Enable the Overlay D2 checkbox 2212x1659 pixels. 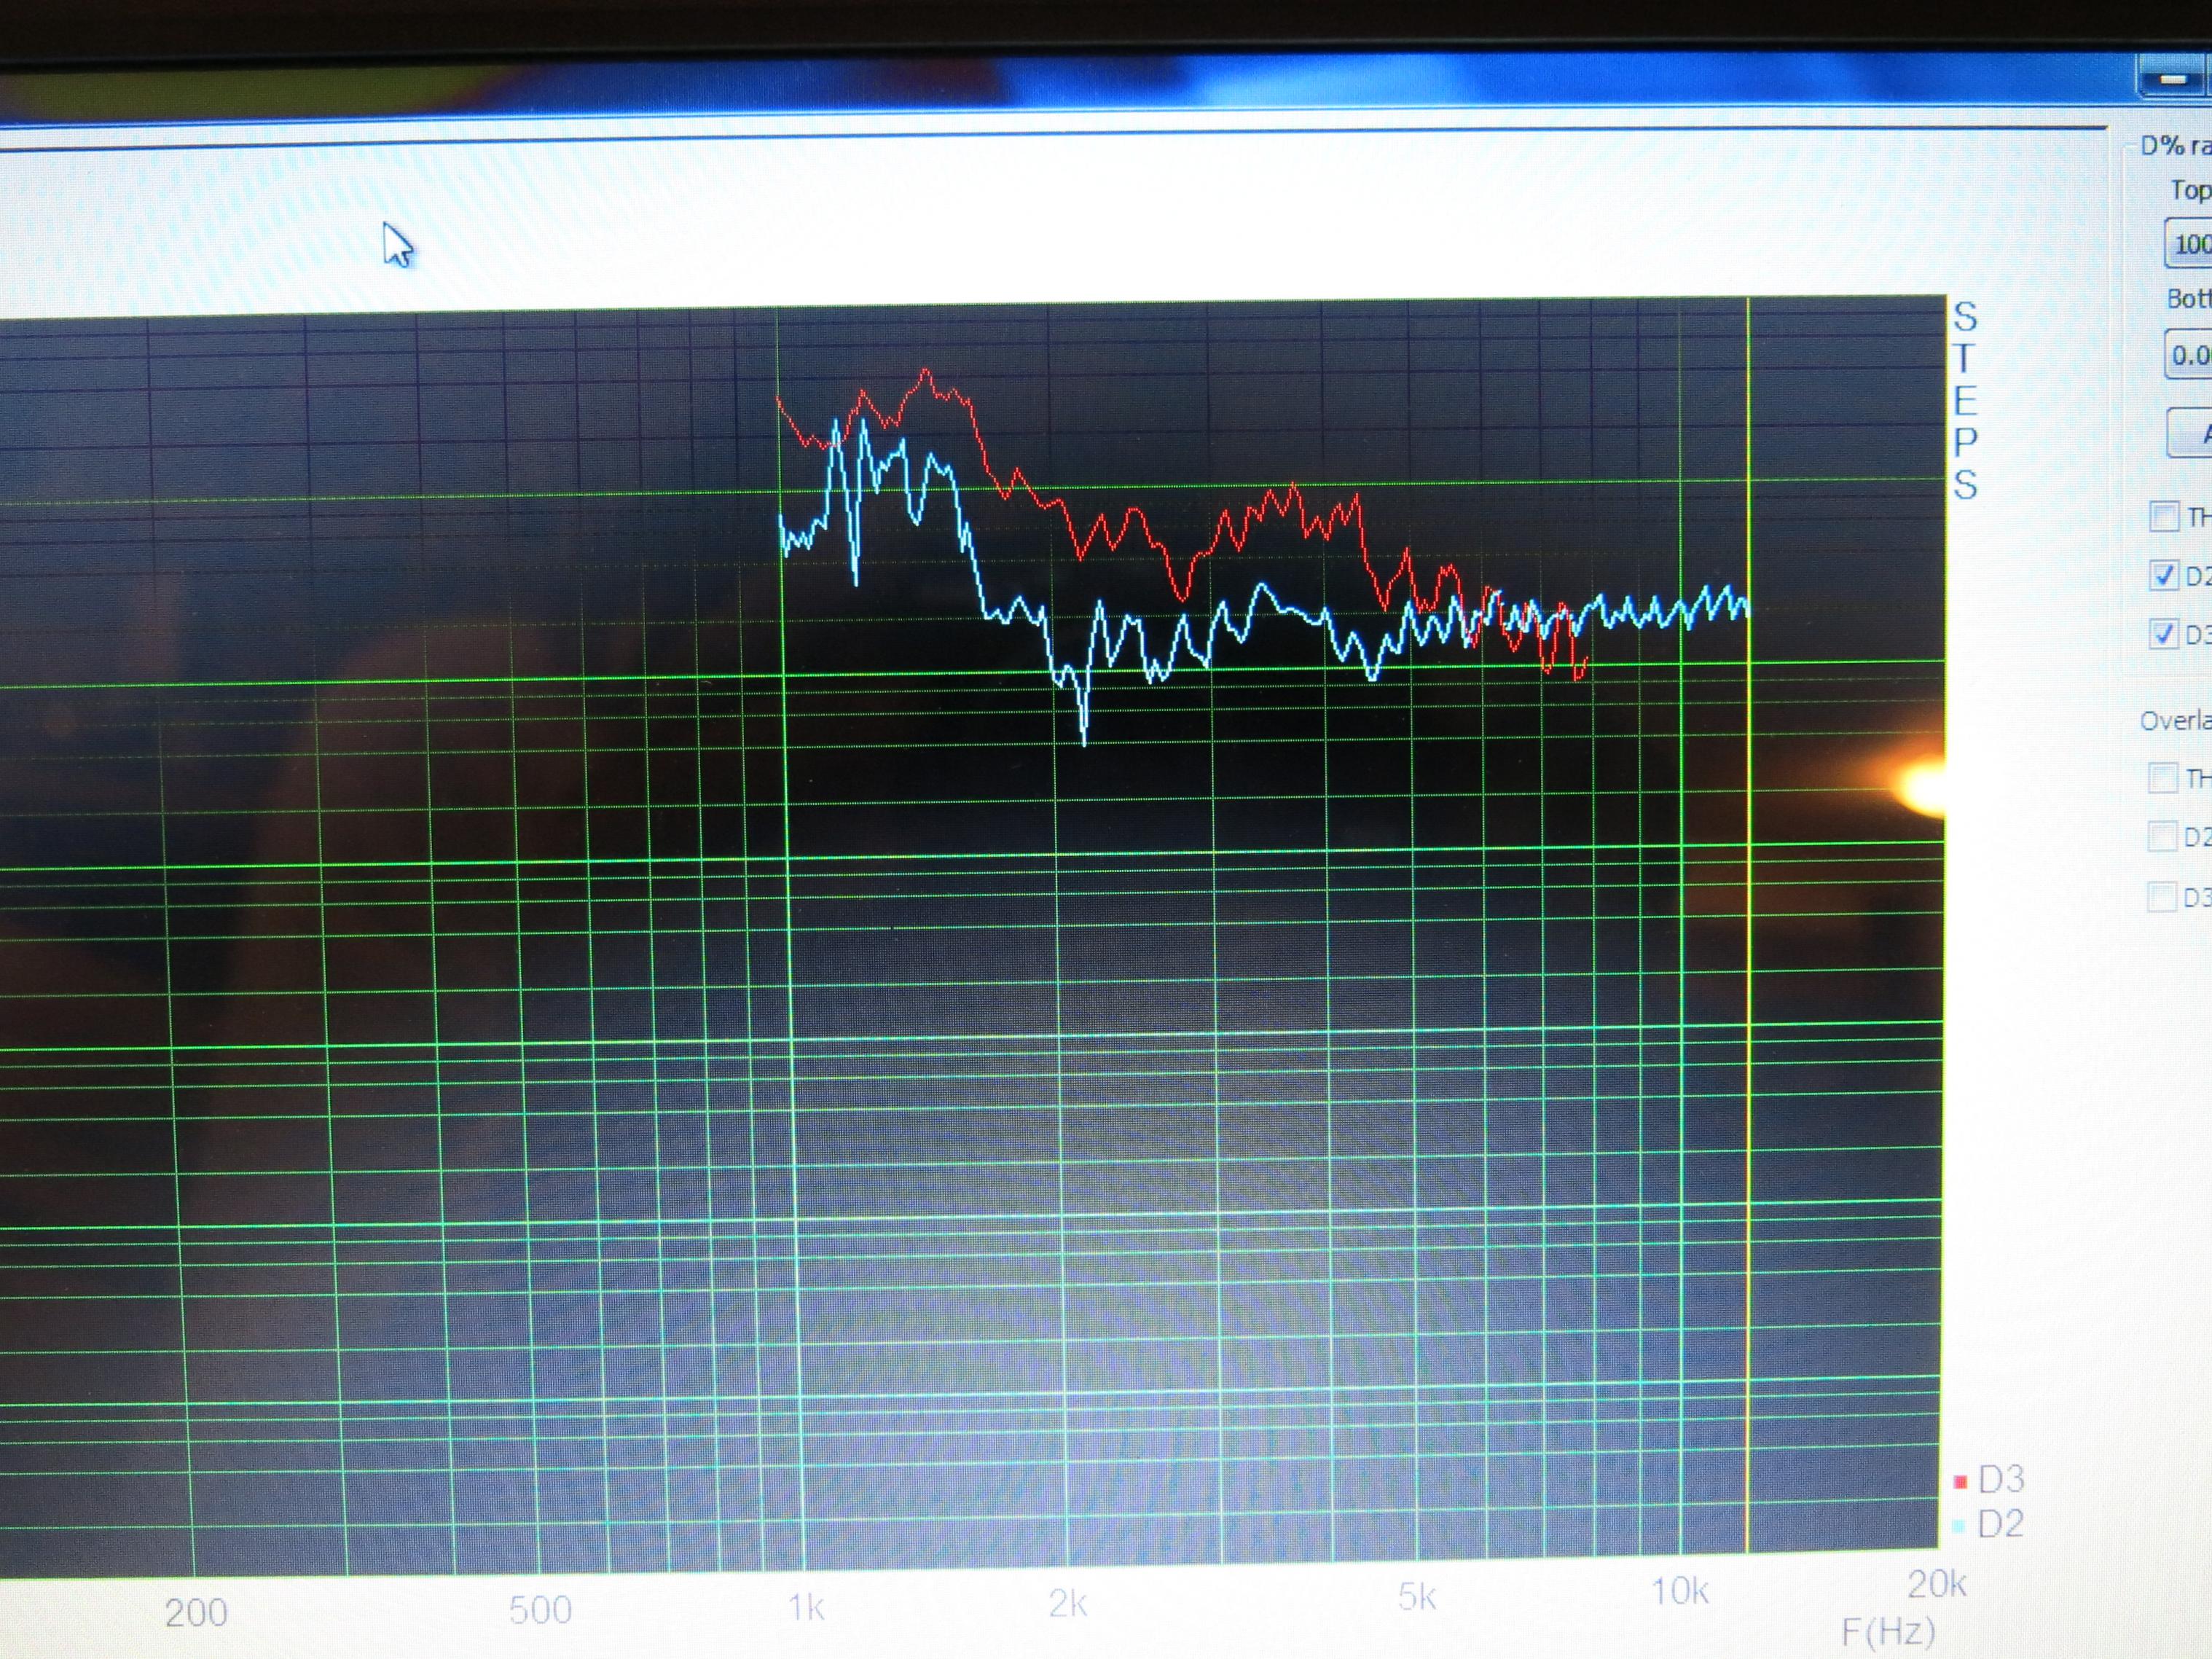click(x=2162, y=836)
